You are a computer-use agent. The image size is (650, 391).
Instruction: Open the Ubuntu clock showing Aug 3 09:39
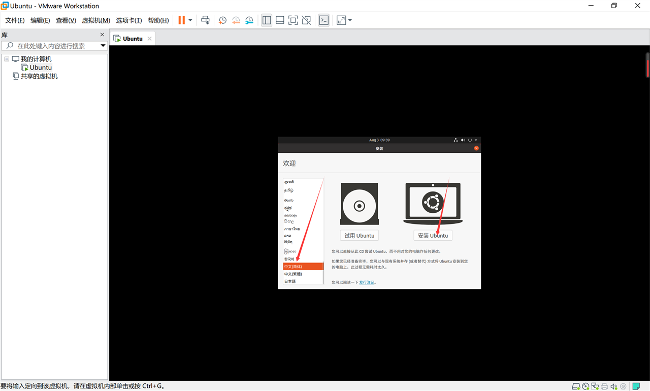(379, 140)
